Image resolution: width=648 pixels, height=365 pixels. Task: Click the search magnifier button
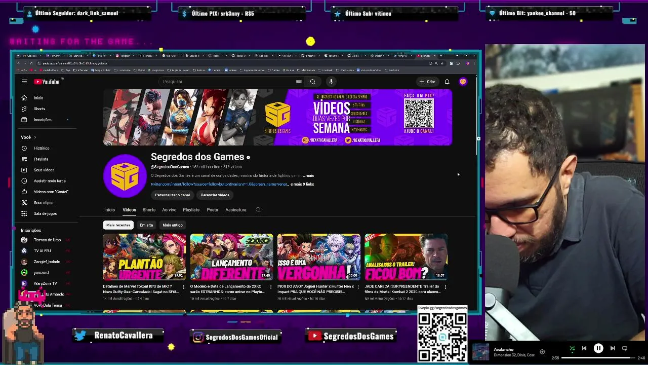tap(313, 82)
